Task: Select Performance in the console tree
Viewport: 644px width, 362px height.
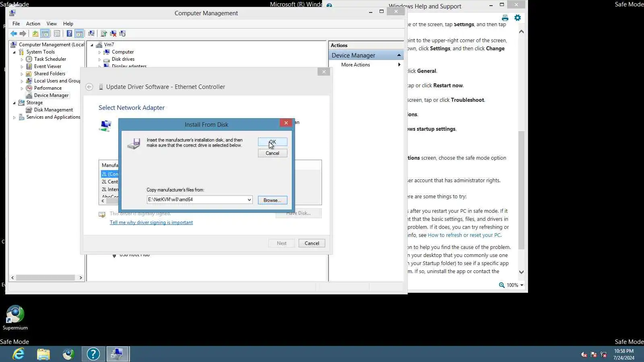Action: pos(48,88)
